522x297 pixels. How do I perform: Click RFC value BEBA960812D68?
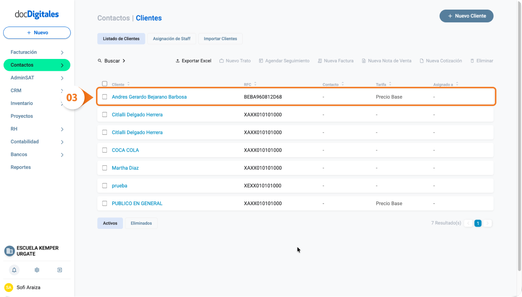[263, 97]
